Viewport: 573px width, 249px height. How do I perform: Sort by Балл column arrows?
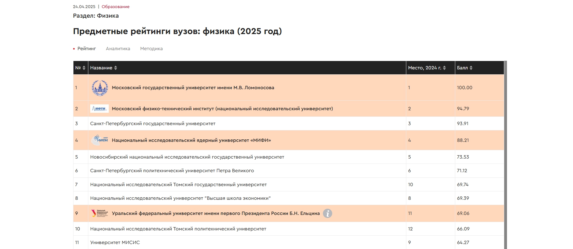point(471,68)
